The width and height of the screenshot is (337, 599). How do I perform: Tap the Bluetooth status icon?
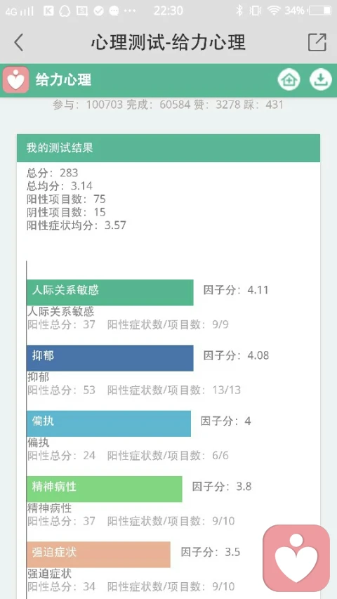click(x=239, y=11)
